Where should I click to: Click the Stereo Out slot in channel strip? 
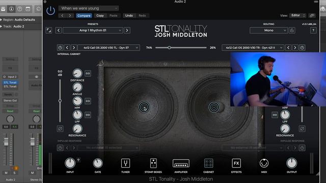pos(10,101)
